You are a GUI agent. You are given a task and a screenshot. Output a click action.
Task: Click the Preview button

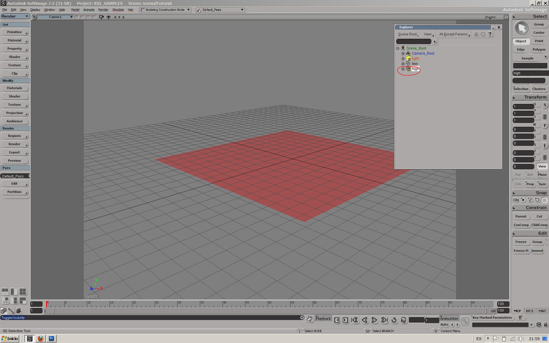coord(15,161)
